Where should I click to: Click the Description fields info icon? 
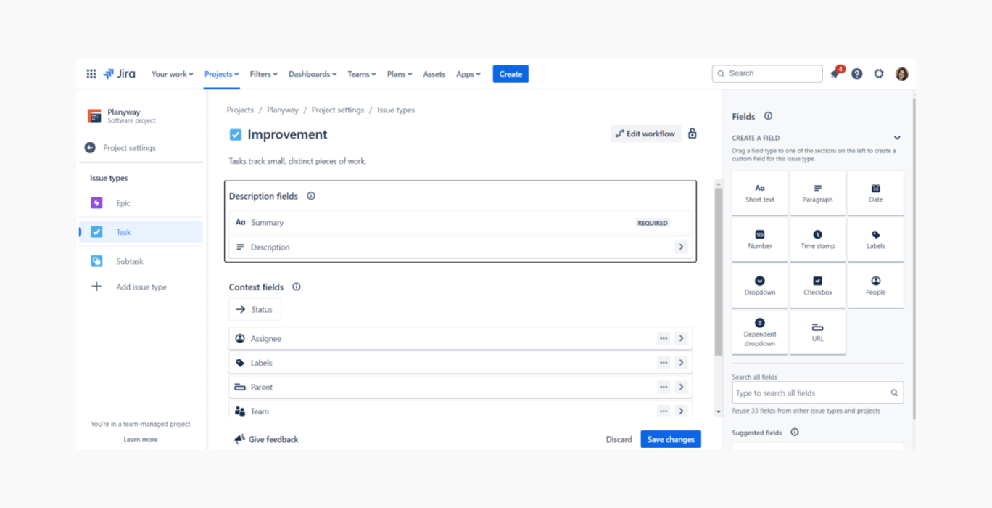311,196
